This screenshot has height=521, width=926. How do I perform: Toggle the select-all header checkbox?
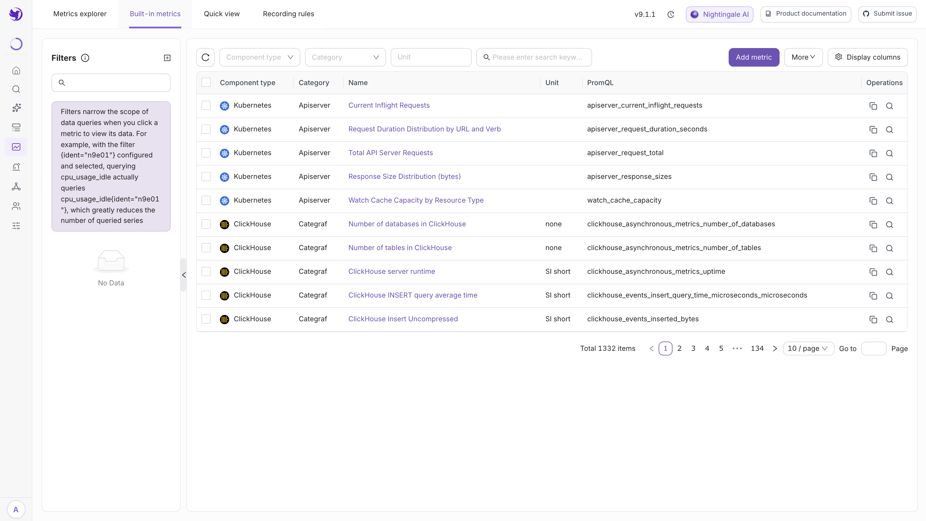pos(206,82)
